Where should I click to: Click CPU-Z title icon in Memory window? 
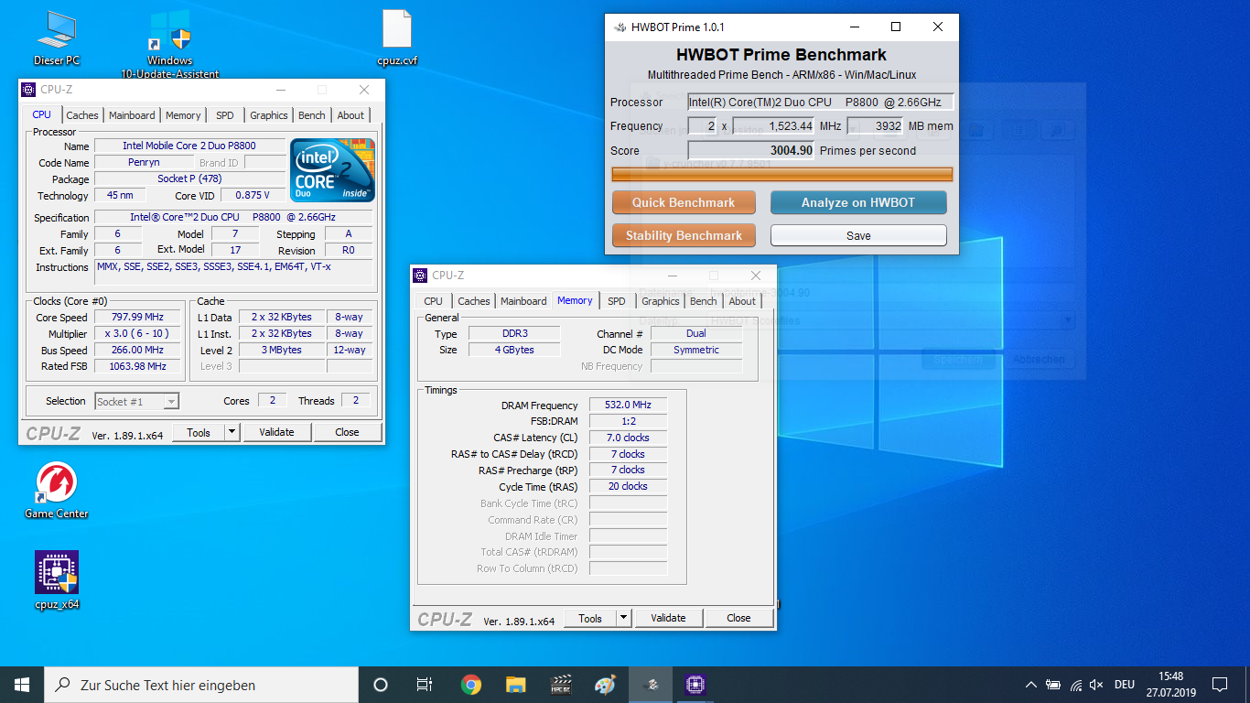point(421,275)
